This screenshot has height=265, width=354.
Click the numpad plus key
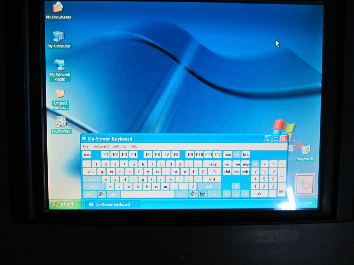282,175
